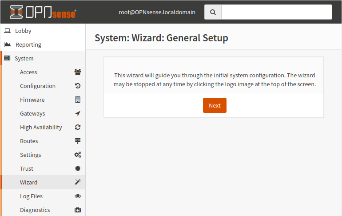Click the Settings gears icon
The width and height of the screenshot is (342, 216).
(78, 155)
